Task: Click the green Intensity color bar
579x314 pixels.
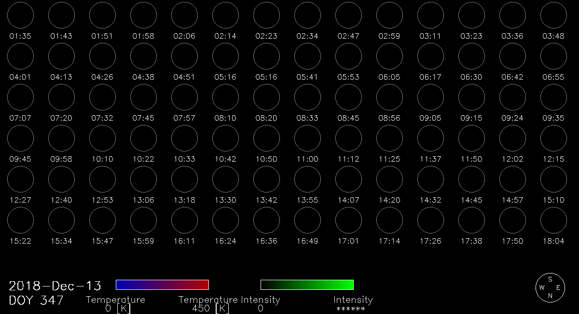Action: click(307, 285)
